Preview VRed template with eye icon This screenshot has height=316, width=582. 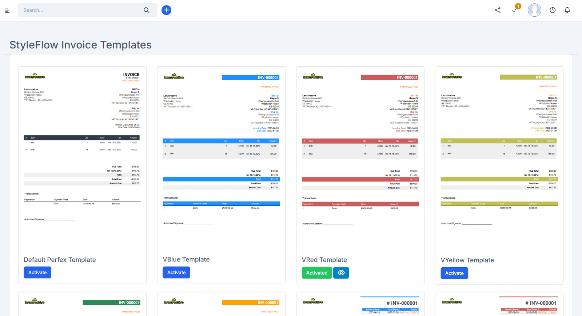[x=341, y=273]
